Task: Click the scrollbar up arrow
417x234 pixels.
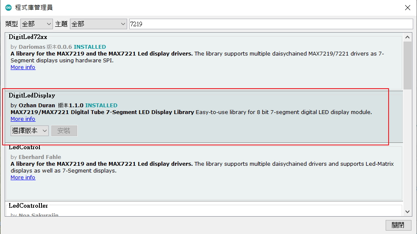Action: coord(408,37)
